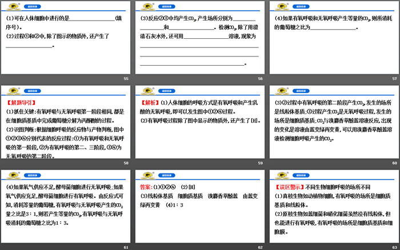Click the line '(2)识图判断' on slide 58
Image resolution: width=400 pixels, height=250 pixels.
coord(65,130)
